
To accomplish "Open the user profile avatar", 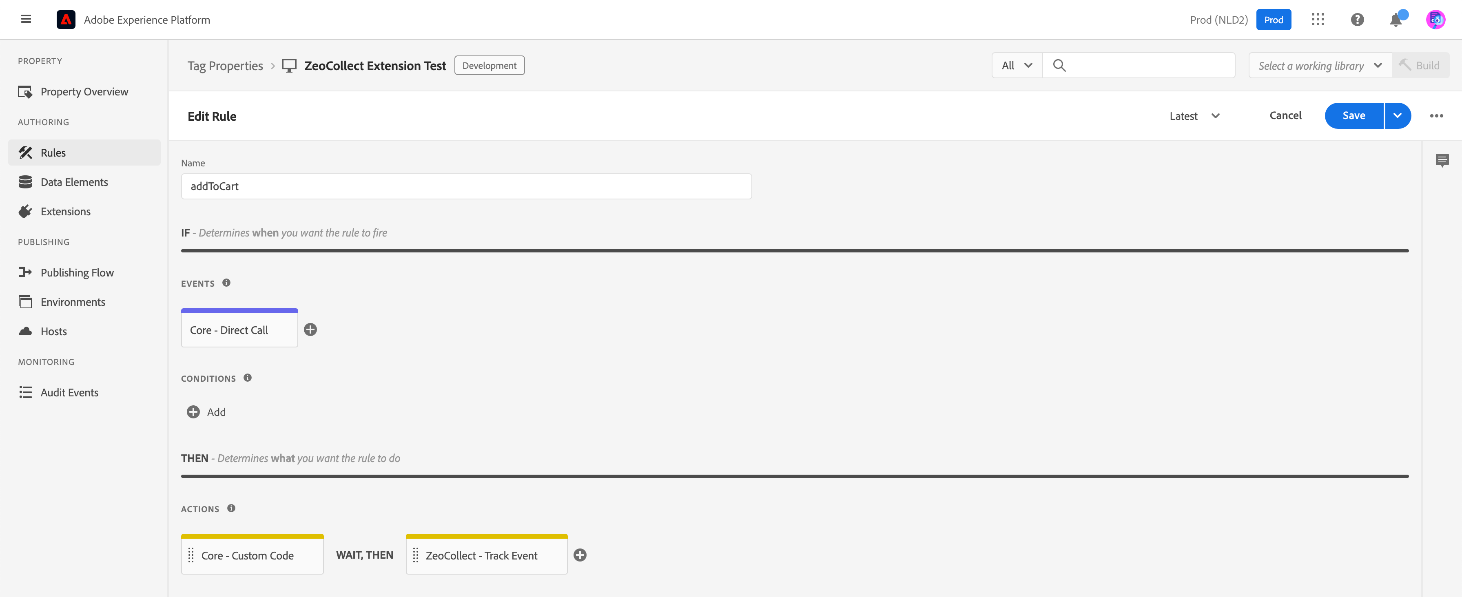I will [x=1435, y=20].
